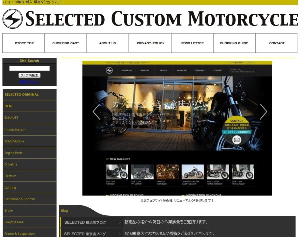This screenshot has height=237, width=301.
Task: Click the next slide arrow on banner
Action: click(x=263, y=112)
